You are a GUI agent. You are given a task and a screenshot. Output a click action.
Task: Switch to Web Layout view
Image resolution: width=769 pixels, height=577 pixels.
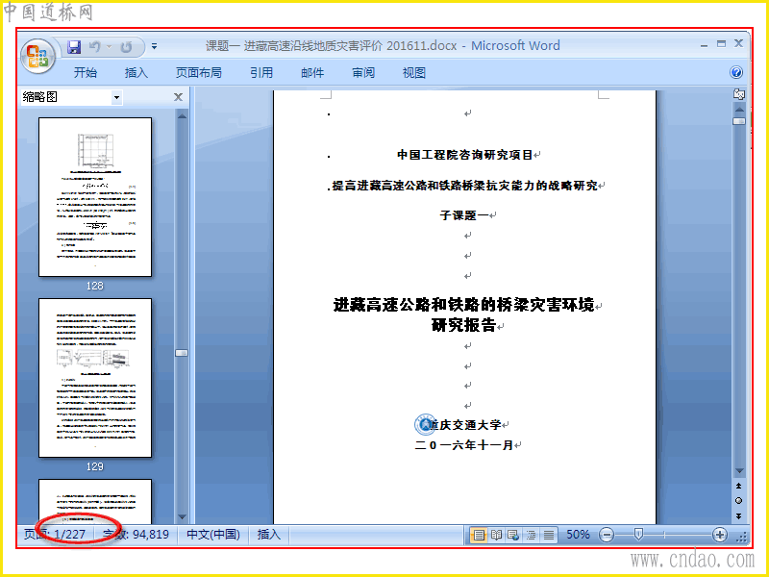(513, 535)
